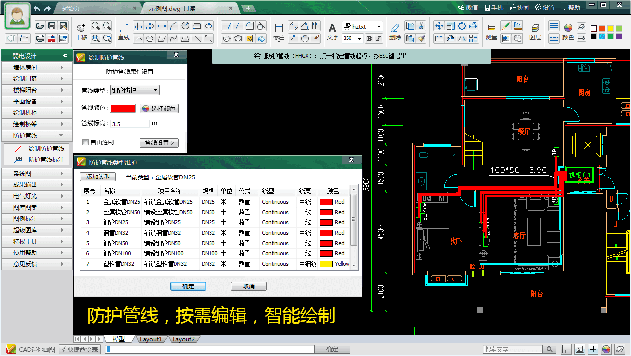Expand the 绘制门窗 sidebar menu
The image size is (631, 356).
click(x=37, y=78)
